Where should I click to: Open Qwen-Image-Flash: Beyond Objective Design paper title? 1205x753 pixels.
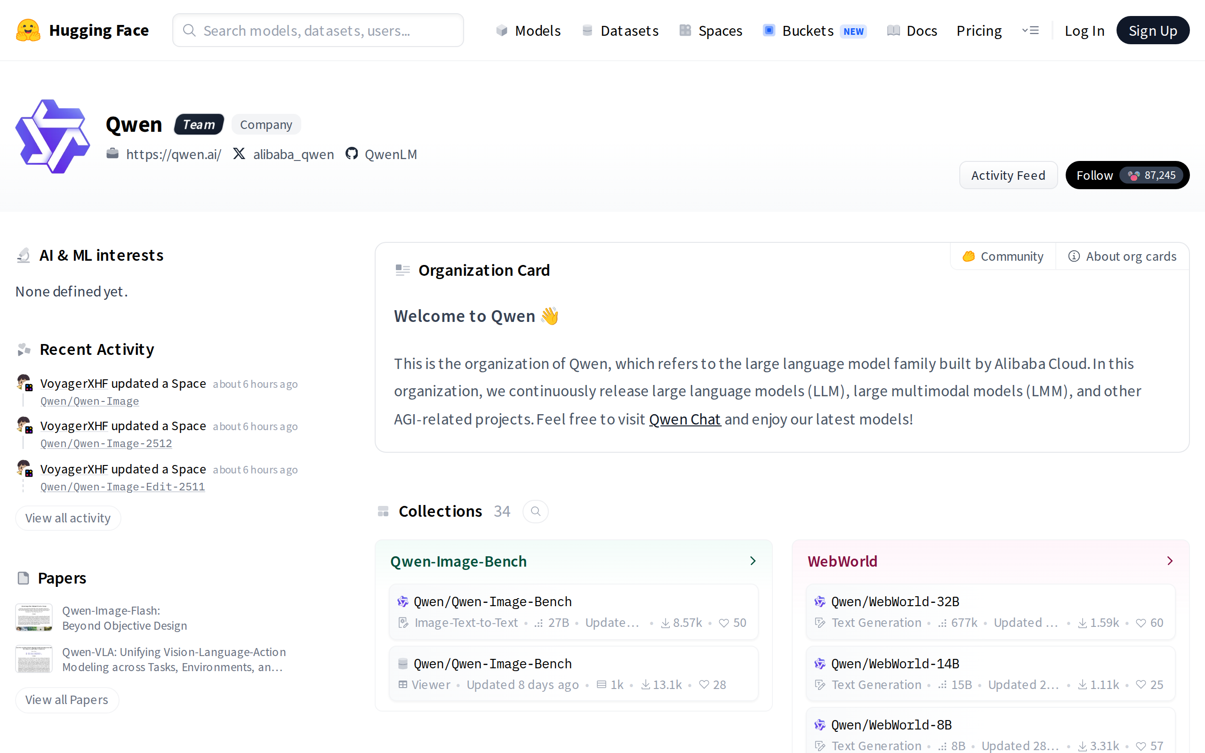[x=124, y=618]
